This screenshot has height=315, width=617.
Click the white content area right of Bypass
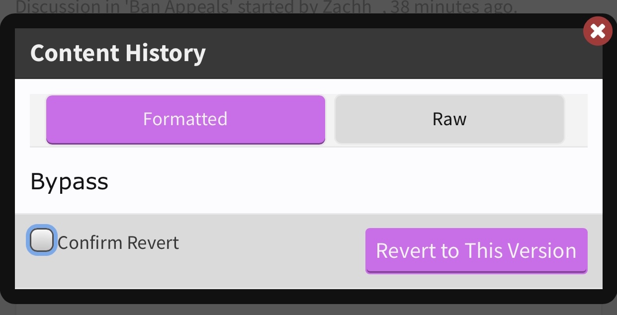point(348,182)
